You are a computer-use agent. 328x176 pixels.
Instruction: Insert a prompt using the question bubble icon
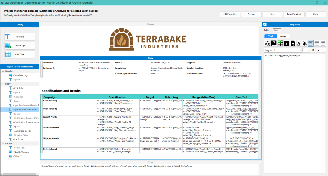(x=274, y=43)
